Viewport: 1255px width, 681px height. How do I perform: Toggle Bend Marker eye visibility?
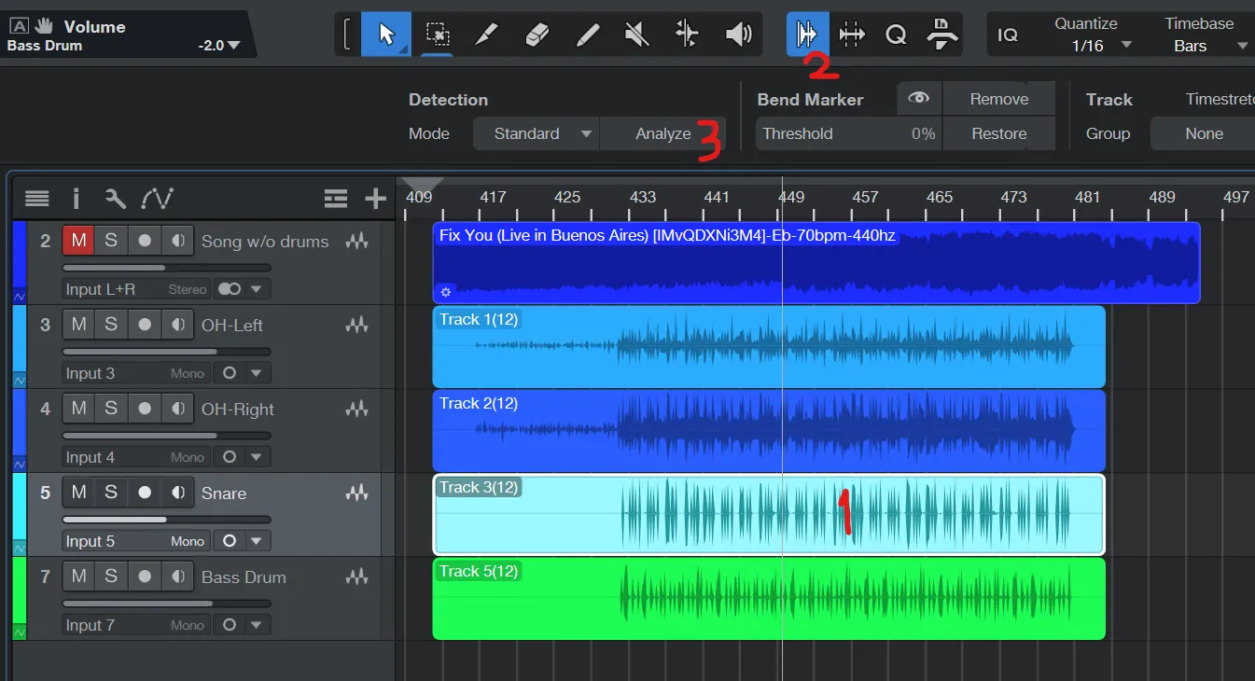point(919,98)
